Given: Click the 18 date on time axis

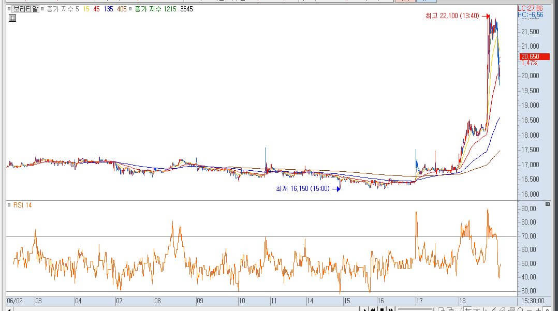Looking at the screenshot, I should pyautogui.click(x=462, y=301).
